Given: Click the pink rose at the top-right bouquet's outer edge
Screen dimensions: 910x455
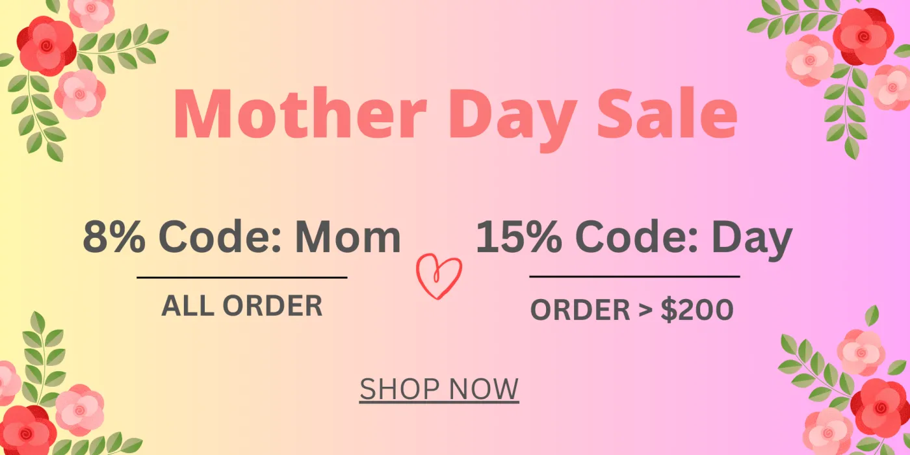Looking at the screenshot, I should tap(890, 88).
